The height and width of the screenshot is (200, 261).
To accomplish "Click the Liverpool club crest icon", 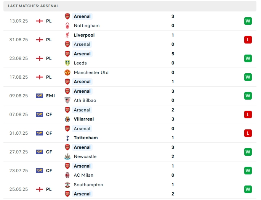I will (67, 35).
